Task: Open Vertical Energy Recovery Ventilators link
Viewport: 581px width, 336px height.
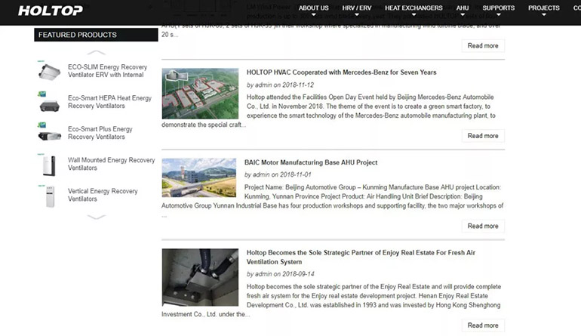Action: point(103,195)
